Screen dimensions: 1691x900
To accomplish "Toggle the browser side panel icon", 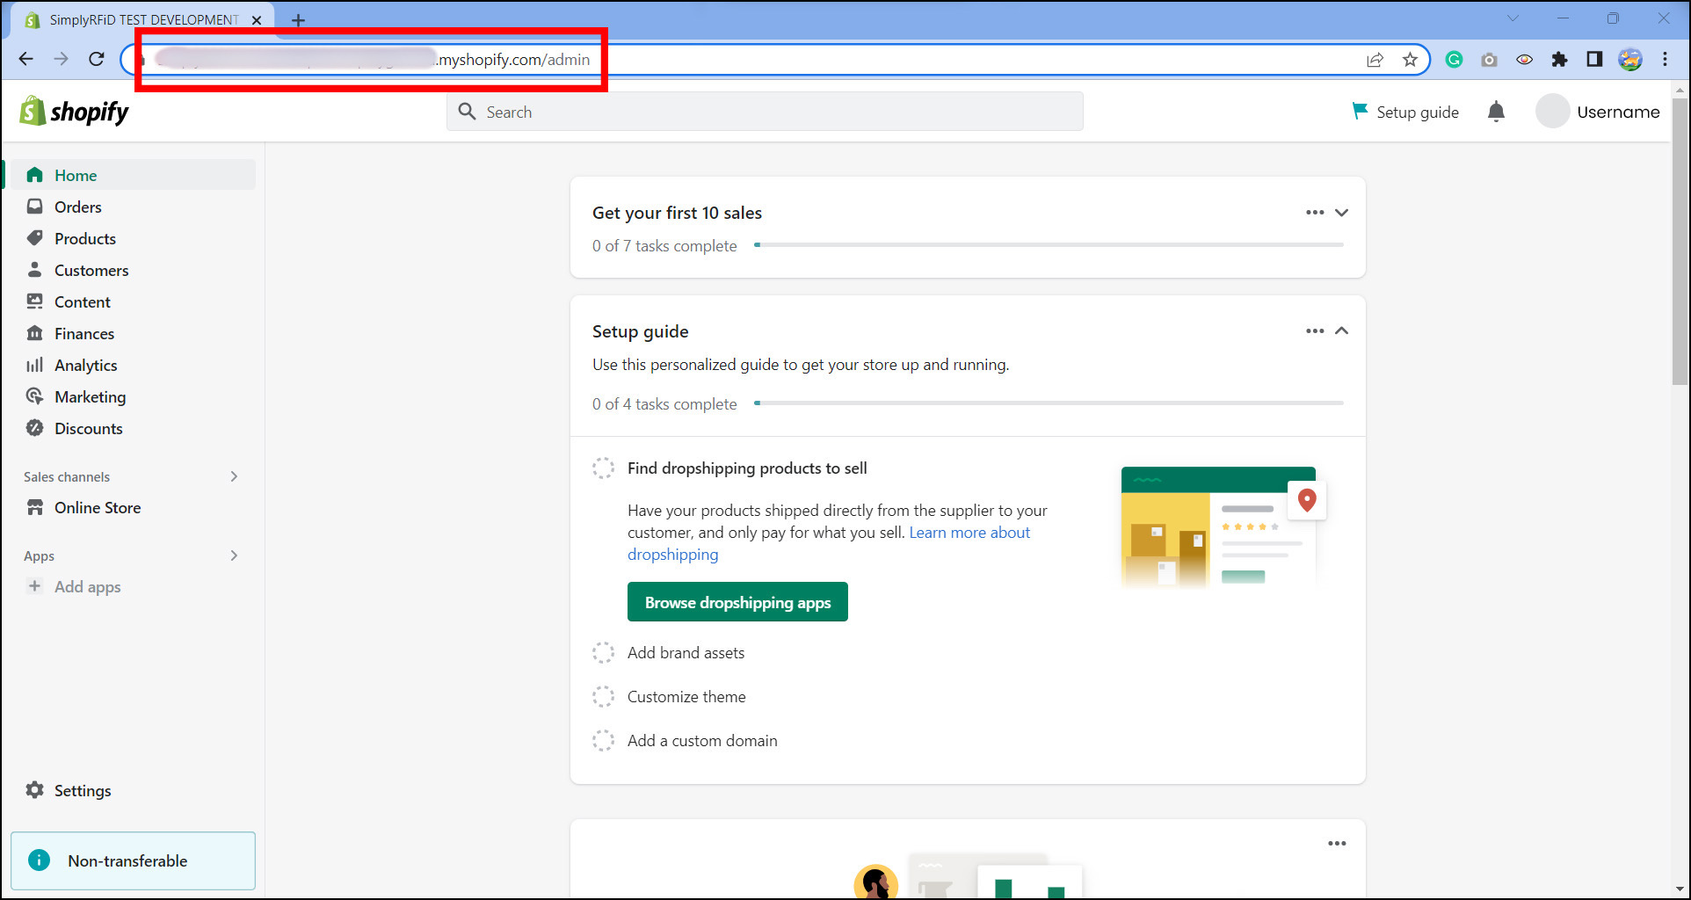I will pos(1594,59).
